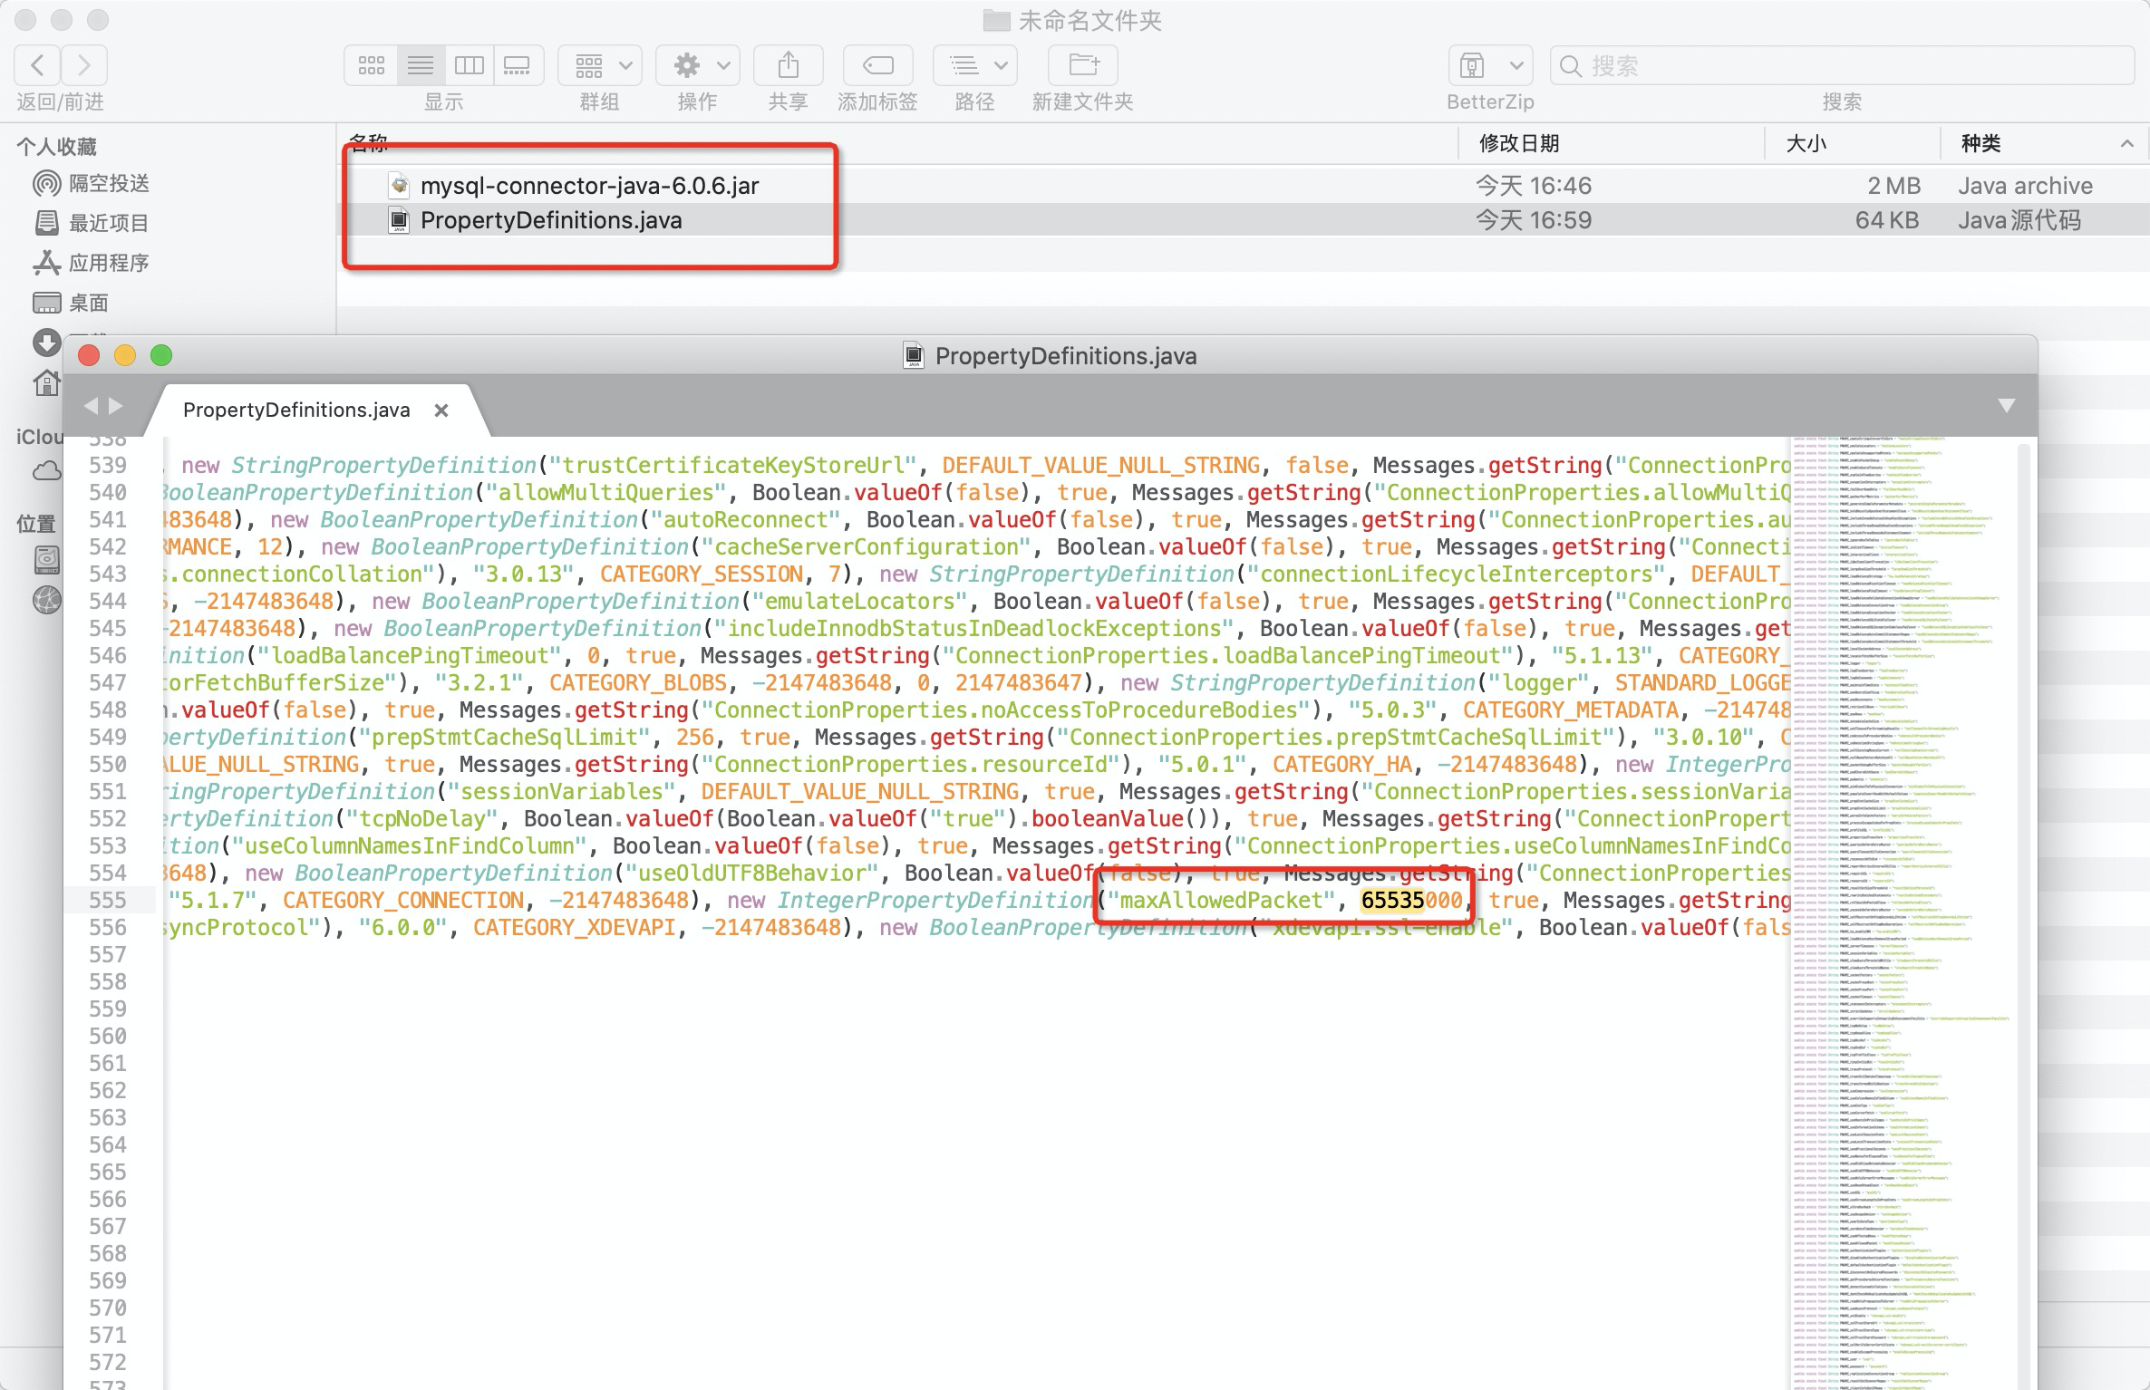This screenshot has height=1390, width=2150.
Task: Create a new folder via toolbar
Action: [x=1083, y=65]
